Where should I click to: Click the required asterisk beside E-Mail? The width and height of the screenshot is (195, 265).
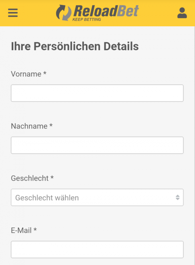35,230
